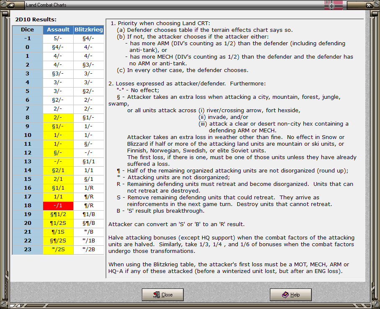Select the Assault column header
Image resolution: width=380 pixels, height=309 pixels.
[58, 30]
